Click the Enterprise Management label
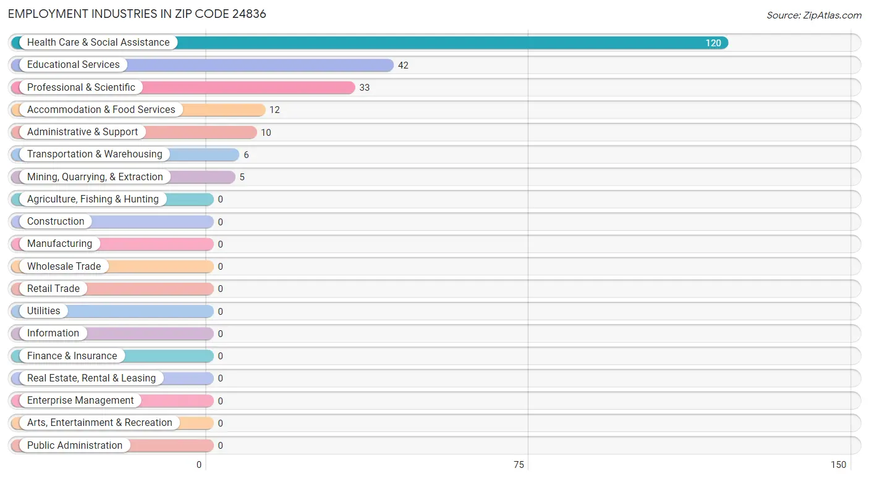Screen dimensions: 869x479 80,401
